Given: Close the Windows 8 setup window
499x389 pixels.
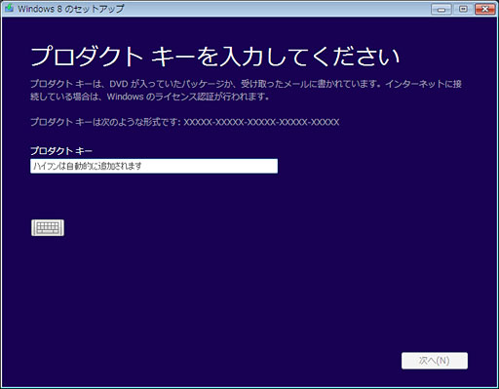Looking at the screenshot, I should 484,9.
